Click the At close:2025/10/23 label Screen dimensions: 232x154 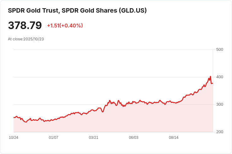click(x=26, y=39)
